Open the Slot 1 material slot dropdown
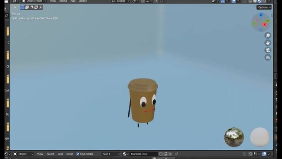This screenshot has height=159, width=282. [x=111, y=154]
